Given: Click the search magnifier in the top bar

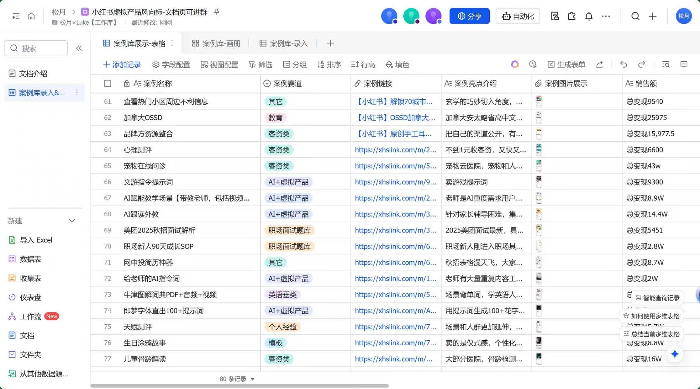Looking at the screenshot, I should click(x=635, y=16).
